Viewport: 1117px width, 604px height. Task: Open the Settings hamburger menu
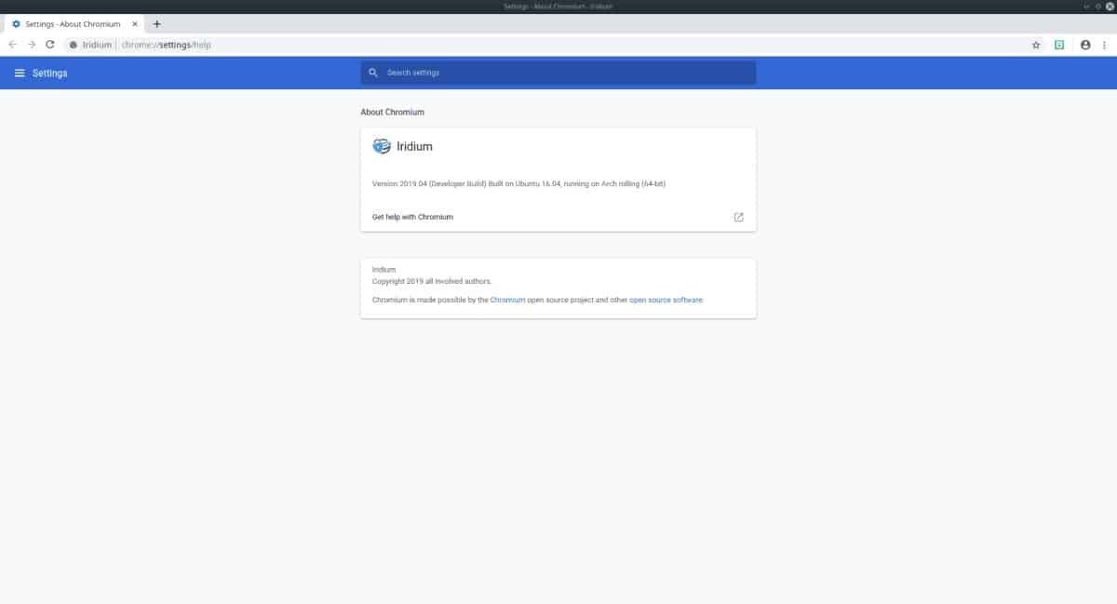tap(20, 73)
